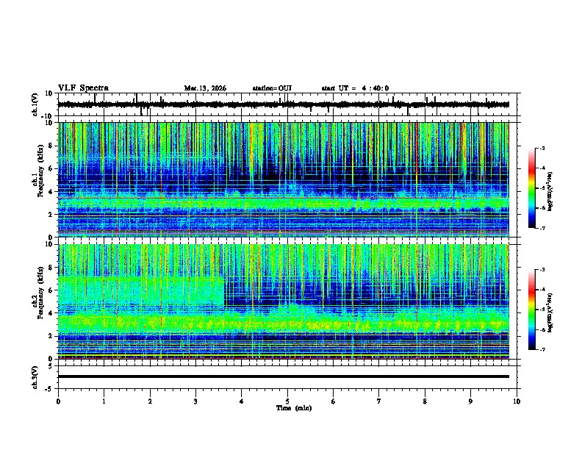Click the log(PSD) label beside the ch.1 colorbar
This screenshot has height=450, width=582.
550,192
